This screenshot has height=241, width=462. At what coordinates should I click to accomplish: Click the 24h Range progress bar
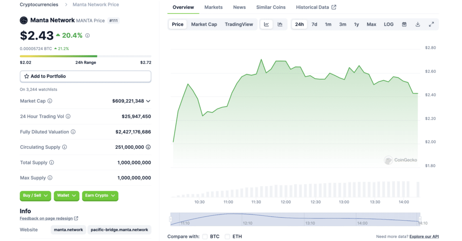[85, 56]
